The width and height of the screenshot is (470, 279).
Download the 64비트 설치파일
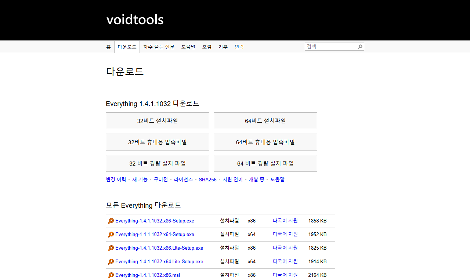[x=265, y=121]
